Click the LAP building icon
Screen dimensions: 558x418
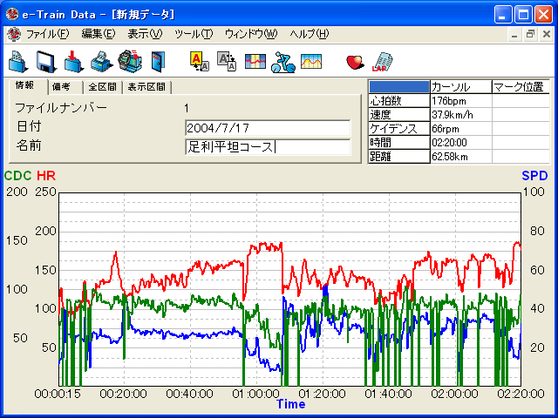[382, 61]
